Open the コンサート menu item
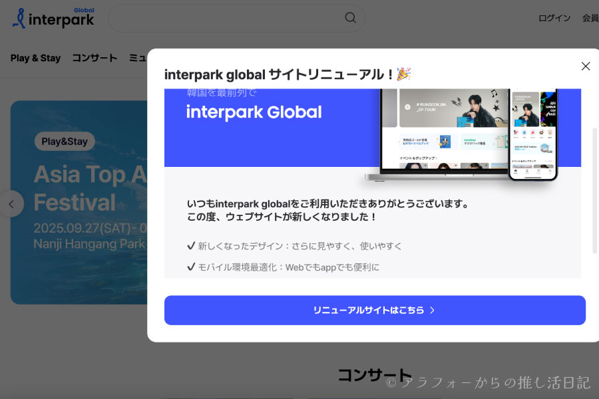Viewport: 599px width, 399px height. (x=95, y=58)
